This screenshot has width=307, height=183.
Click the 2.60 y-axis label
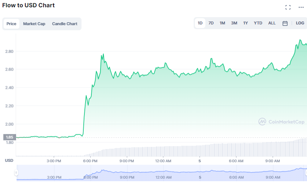click(x=9, y=69)
